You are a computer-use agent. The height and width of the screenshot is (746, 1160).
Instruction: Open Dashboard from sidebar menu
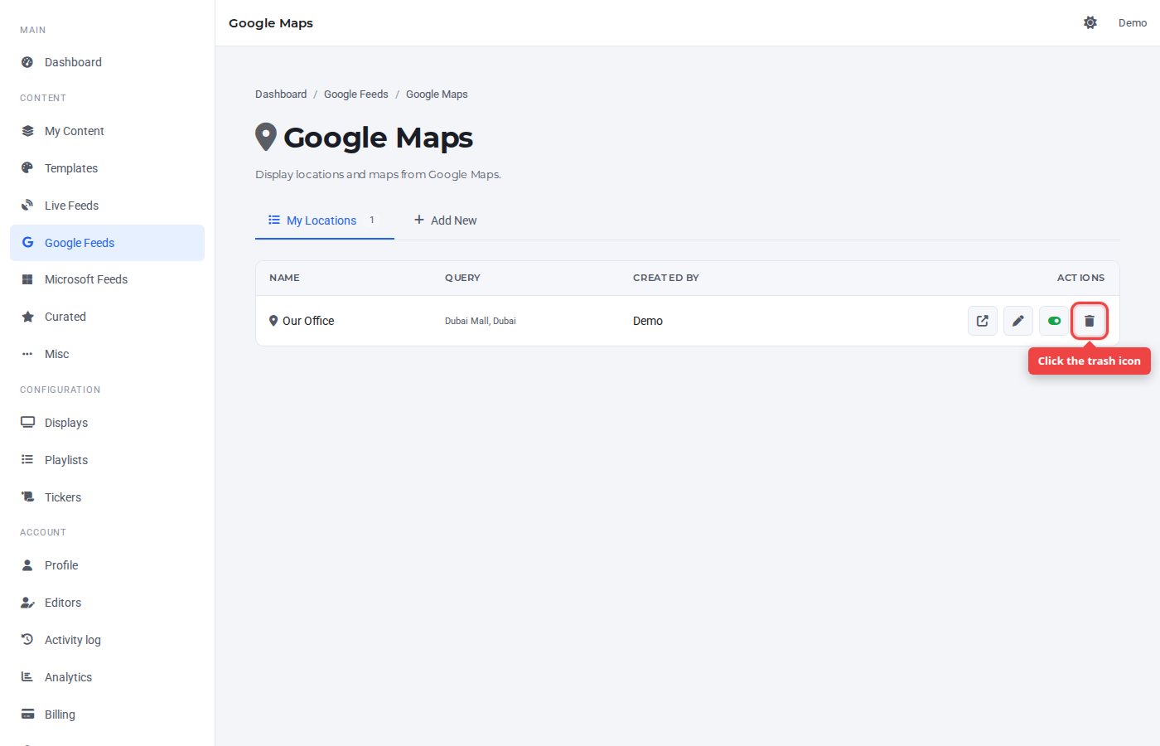[107, 62]
